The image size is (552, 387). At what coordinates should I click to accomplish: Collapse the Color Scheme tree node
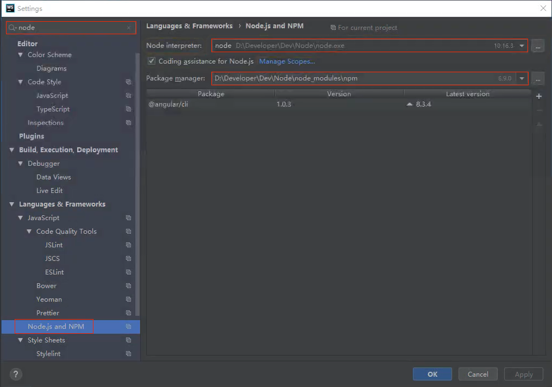[21, 55]
